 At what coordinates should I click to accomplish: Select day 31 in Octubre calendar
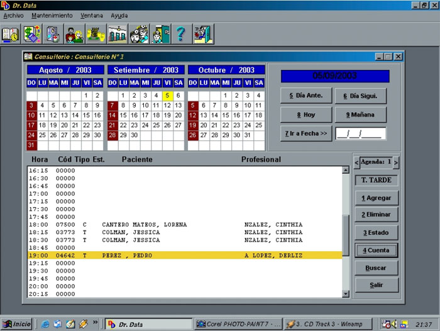tap(248, 135)
